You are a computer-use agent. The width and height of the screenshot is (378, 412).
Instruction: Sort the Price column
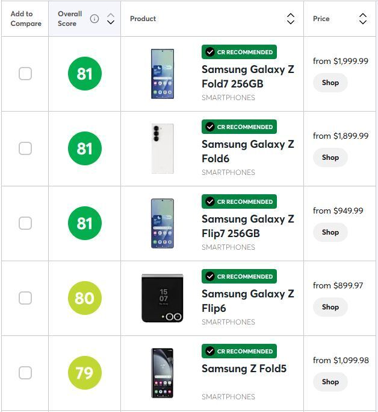point(362,19)
